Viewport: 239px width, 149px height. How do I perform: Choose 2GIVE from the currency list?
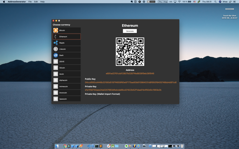[67, 62]
